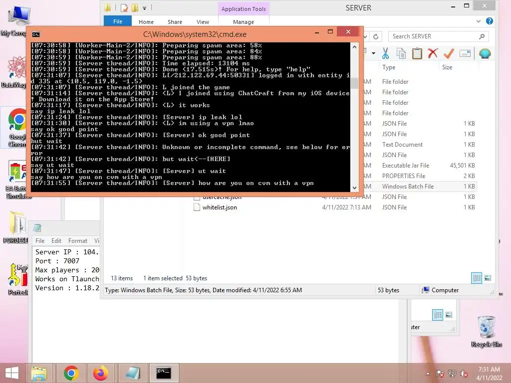Click the Properties card icon in toolbar

(x=465, y=53)
